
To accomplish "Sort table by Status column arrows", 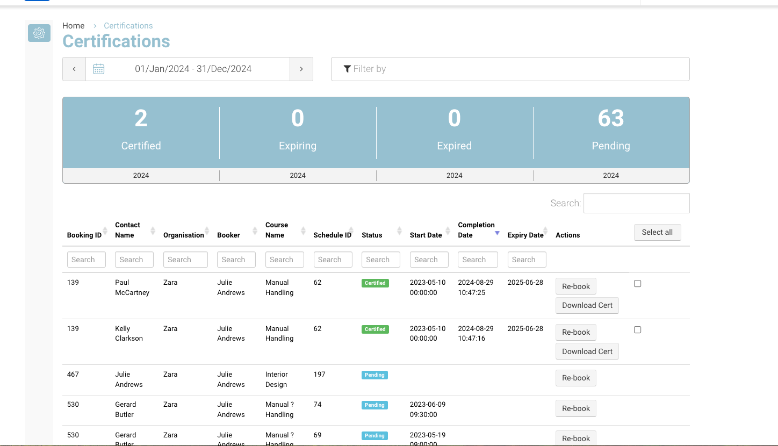I will pos(399,231).
